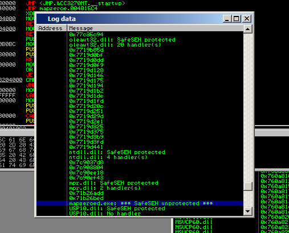Select log entry 0x7719d146
This screenshot has width=289, height=233.
pyautogui.click(x=86, y=76)
